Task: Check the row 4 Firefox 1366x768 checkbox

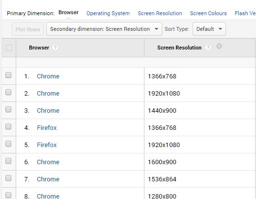Action: pyautogui.click(x=8, y=126)
